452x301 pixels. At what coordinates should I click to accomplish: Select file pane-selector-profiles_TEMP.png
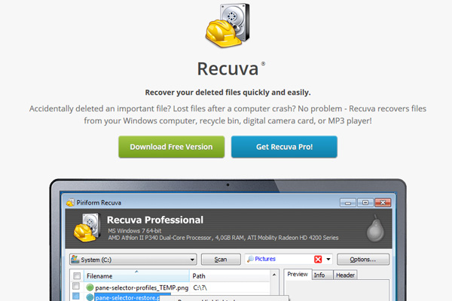[x=142, y=287]
